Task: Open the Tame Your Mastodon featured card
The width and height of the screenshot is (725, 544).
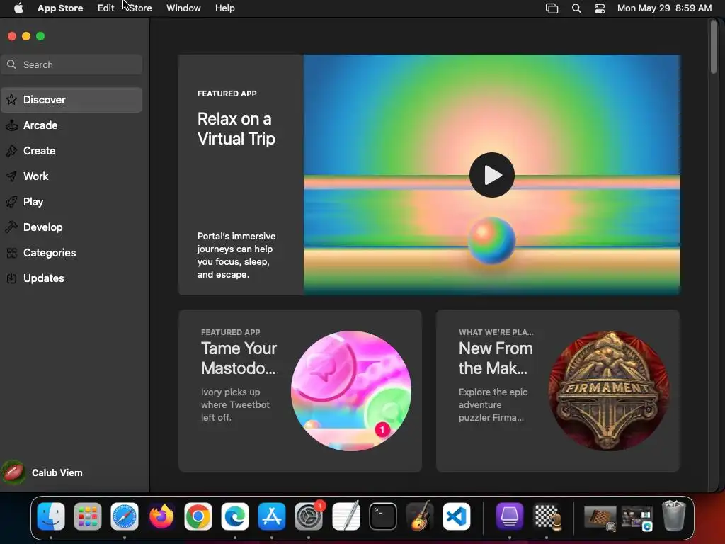Action: pos(300,391)
